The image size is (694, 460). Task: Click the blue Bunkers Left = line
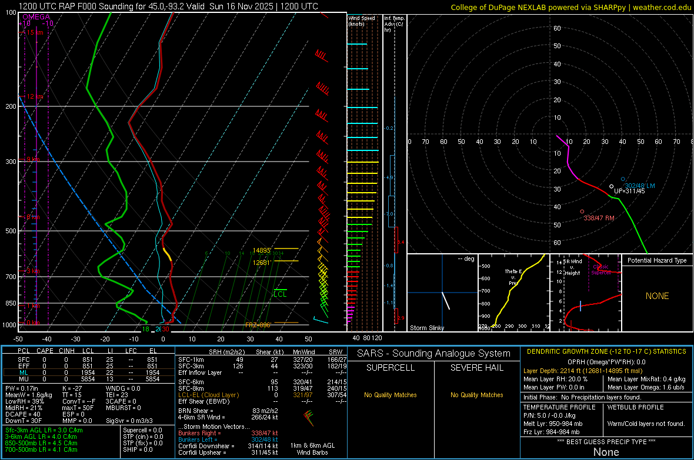point(228,439)
